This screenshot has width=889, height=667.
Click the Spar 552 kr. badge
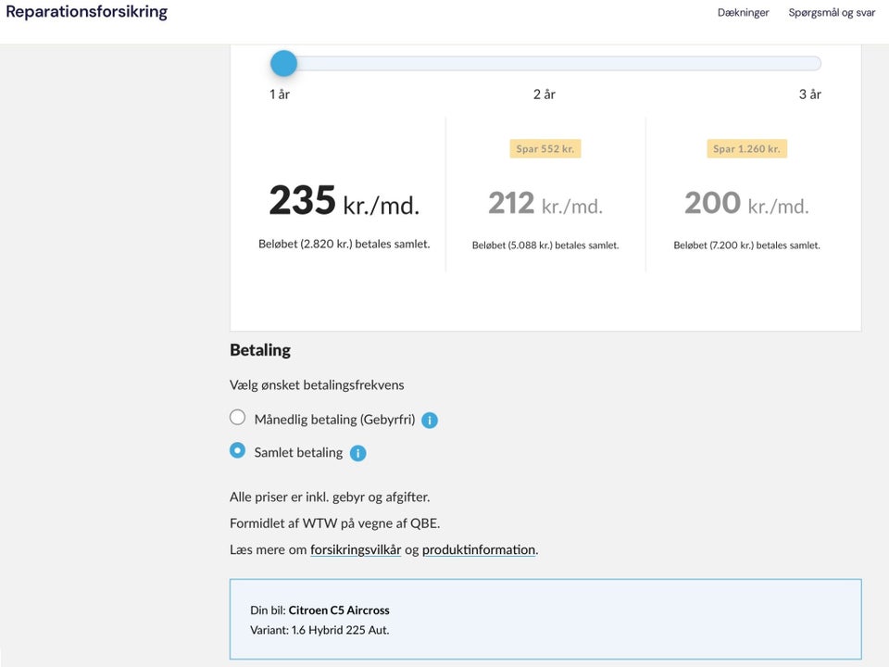click(545, 149)
